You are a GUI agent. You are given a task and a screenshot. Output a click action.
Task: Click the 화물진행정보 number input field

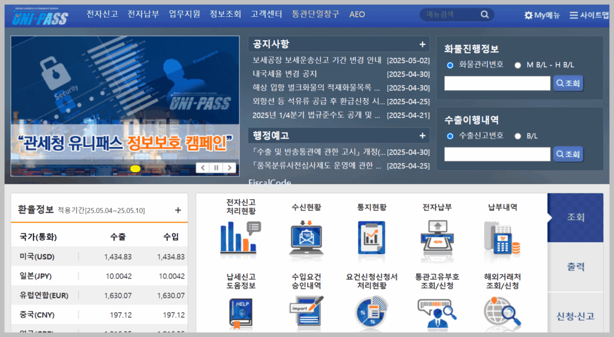(x=497, y=83)
